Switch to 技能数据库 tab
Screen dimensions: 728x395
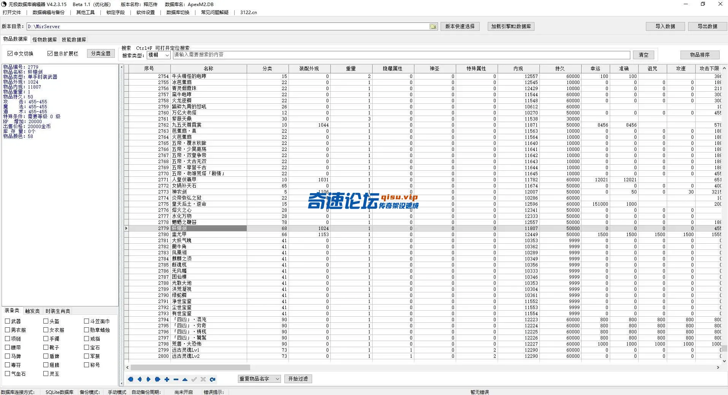click(74, 40)
